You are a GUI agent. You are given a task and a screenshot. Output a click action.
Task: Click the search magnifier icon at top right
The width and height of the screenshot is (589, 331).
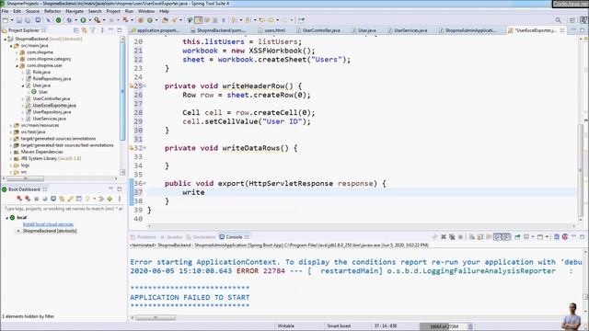coord(559,20)
